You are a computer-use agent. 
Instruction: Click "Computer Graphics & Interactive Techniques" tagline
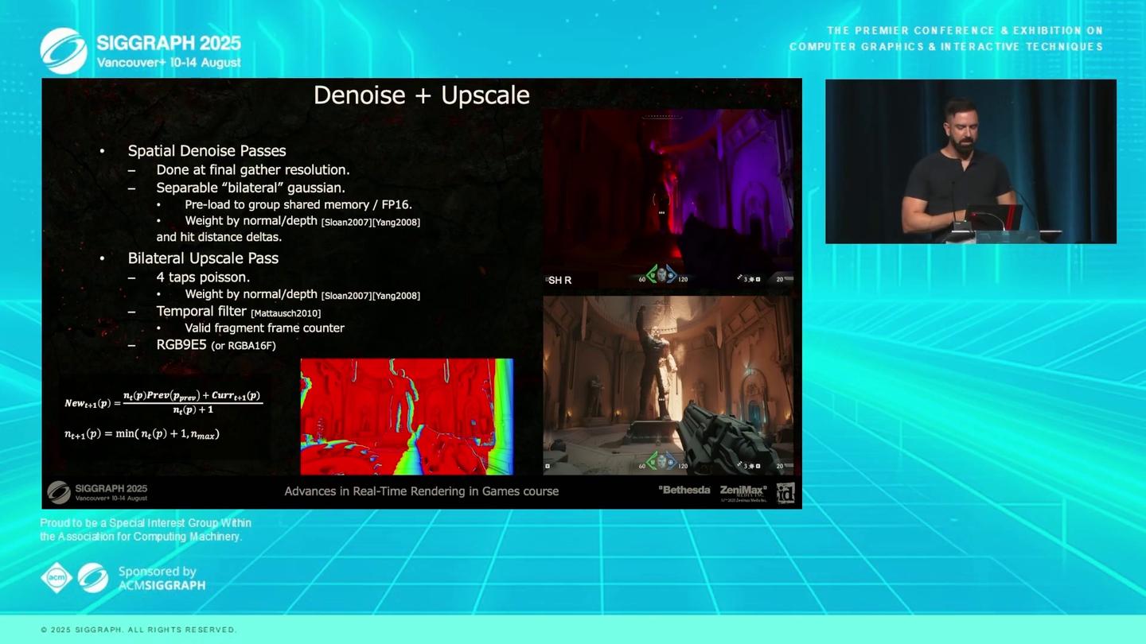946,47
